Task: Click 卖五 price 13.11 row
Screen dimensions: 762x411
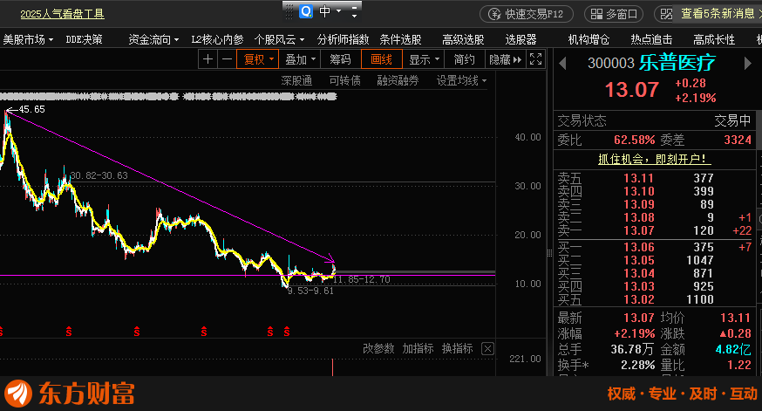Action: 655,178
